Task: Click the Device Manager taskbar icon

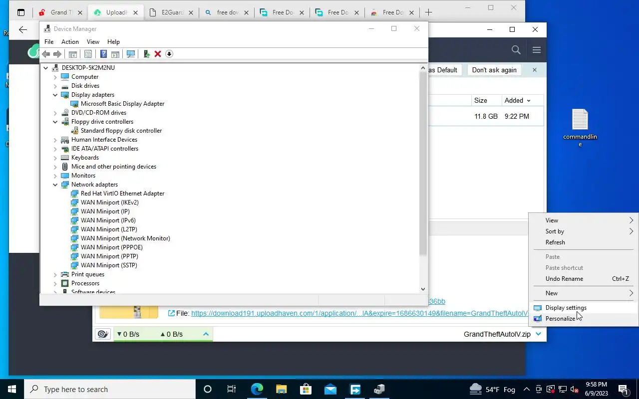Action: pyautogui.click(x=379, y=389)
